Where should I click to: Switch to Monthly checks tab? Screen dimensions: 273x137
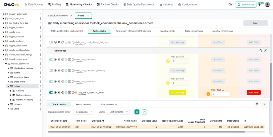pyautogui.click(x=168, y=31)
